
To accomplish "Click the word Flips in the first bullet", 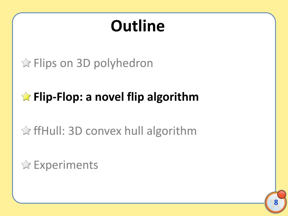I will coord(45,63).
